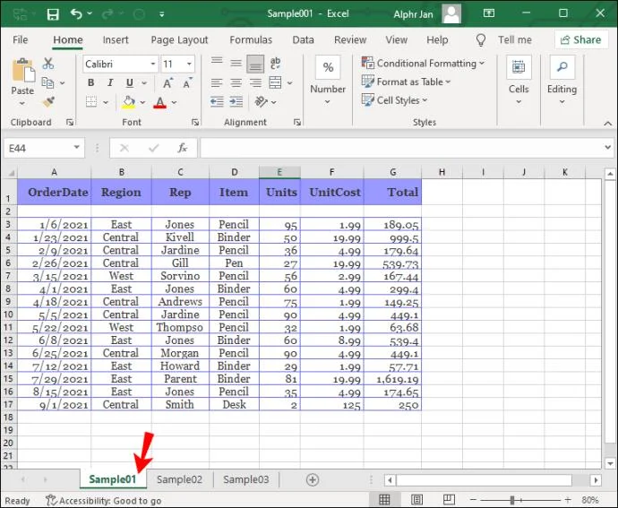Click the Decrease Indent icon

click(x=217, y=102)
